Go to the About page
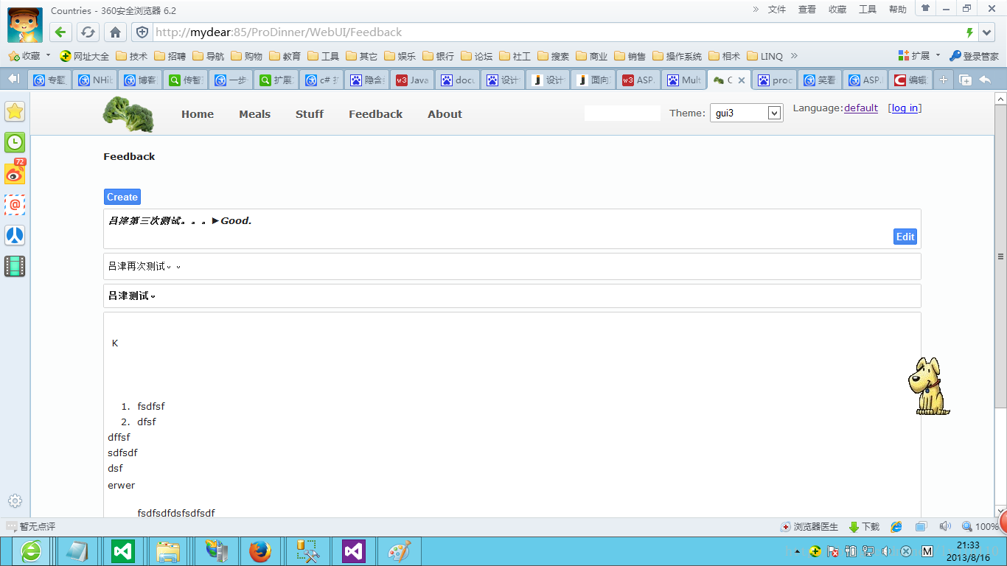 445,114
